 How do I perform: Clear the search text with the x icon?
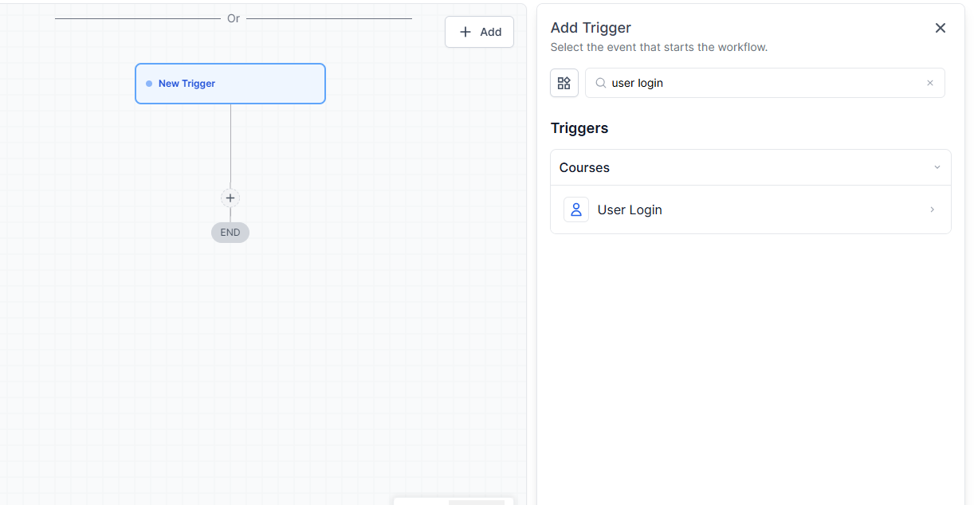[929, 83]
